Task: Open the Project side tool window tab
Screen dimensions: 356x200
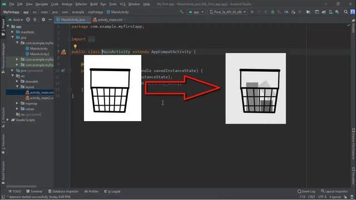Action: point(3,27)
